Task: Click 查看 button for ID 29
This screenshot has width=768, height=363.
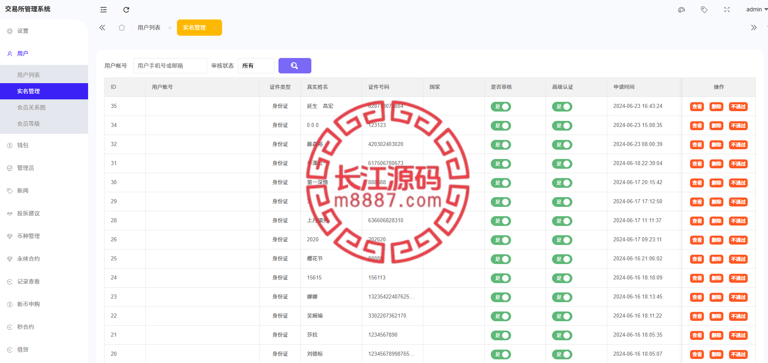Action: pos(697,202)
